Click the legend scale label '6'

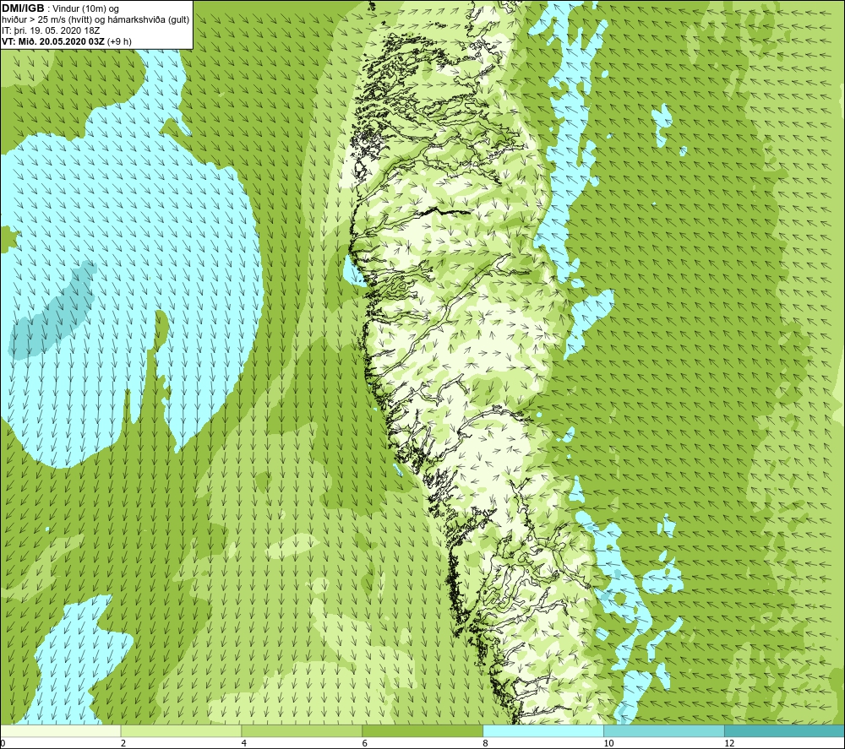(x=365, y=743)
